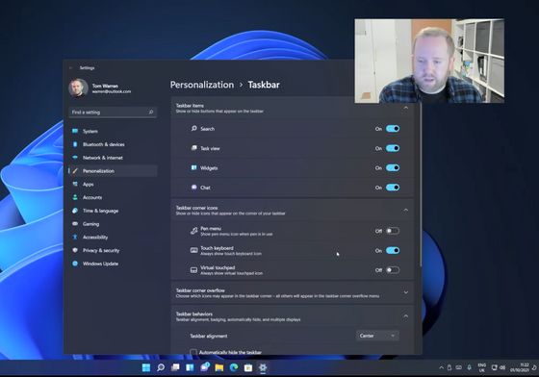Open Apps settings category
The width and height of the screenshot is (539, 377).
[x=114, y=185]
